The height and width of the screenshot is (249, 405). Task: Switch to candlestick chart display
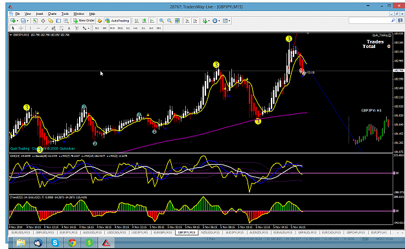[145, 21]
